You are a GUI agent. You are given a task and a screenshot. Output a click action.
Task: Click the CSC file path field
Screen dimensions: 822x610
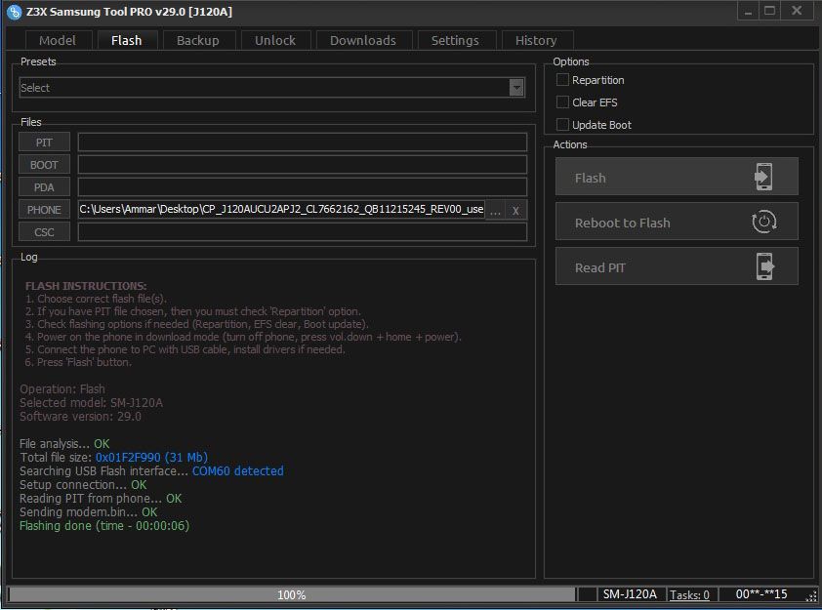tap(303, 232)
